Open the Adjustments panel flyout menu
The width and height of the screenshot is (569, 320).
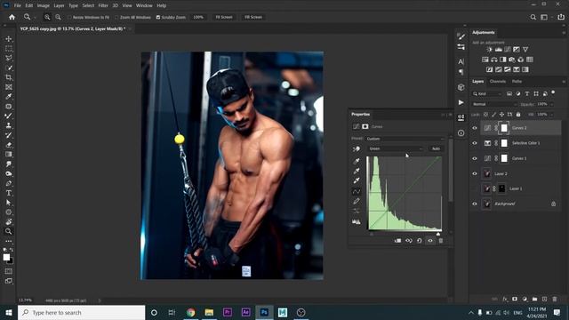564,33
